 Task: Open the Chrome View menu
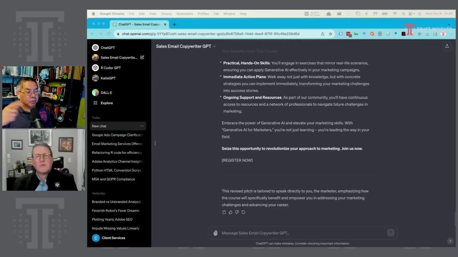point(153,14)
